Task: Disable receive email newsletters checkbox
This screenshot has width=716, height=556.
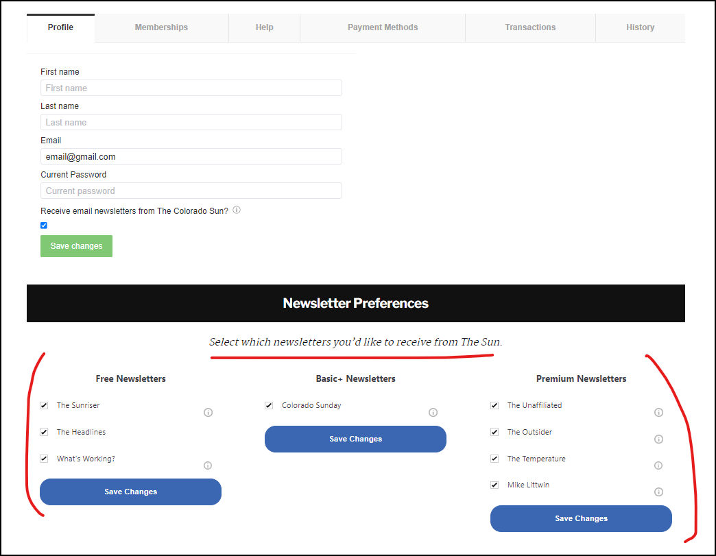Action: coord(44,226)
